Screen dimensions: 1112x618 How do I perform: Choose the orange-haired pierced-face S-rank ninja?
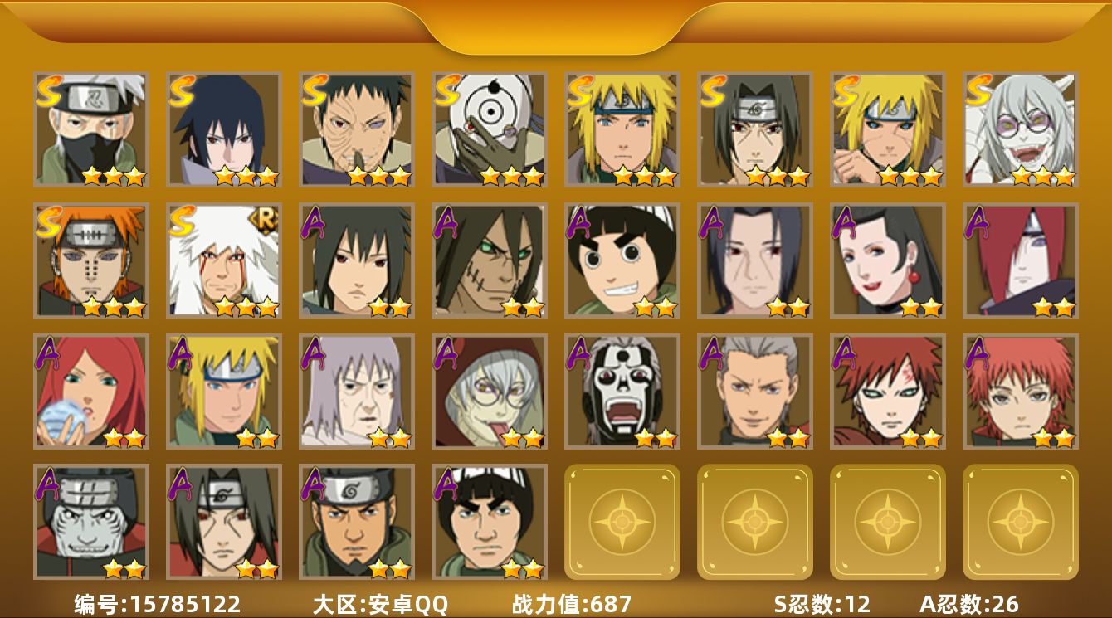point(91,260)
